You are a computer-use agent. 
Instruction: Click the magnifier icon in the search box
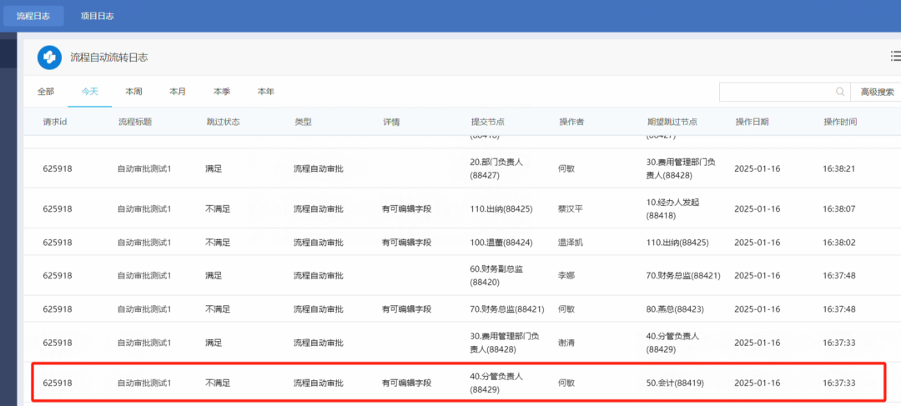pos(840,92)
